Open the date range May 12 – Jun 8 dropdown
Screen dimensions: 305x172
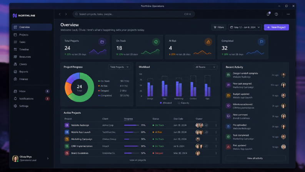(245, 27)
